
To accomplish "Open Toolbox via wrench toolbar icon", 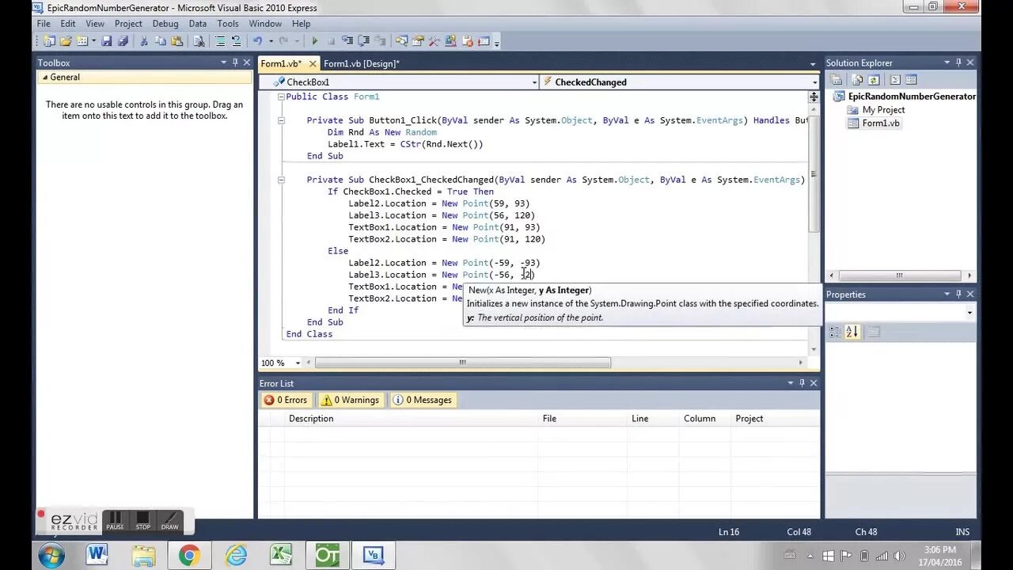I will [x=434, y=41].
